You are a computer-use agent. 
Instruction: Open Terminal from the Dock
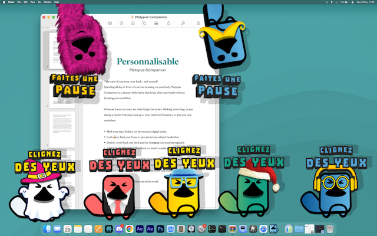[x=222, y=228]
